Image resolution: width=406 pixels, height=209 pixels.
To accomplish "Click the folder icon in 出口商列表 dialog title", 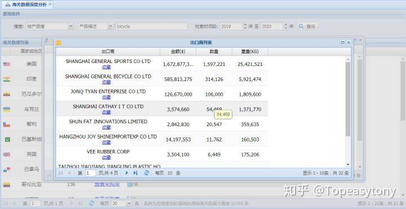I will [59, 43].
